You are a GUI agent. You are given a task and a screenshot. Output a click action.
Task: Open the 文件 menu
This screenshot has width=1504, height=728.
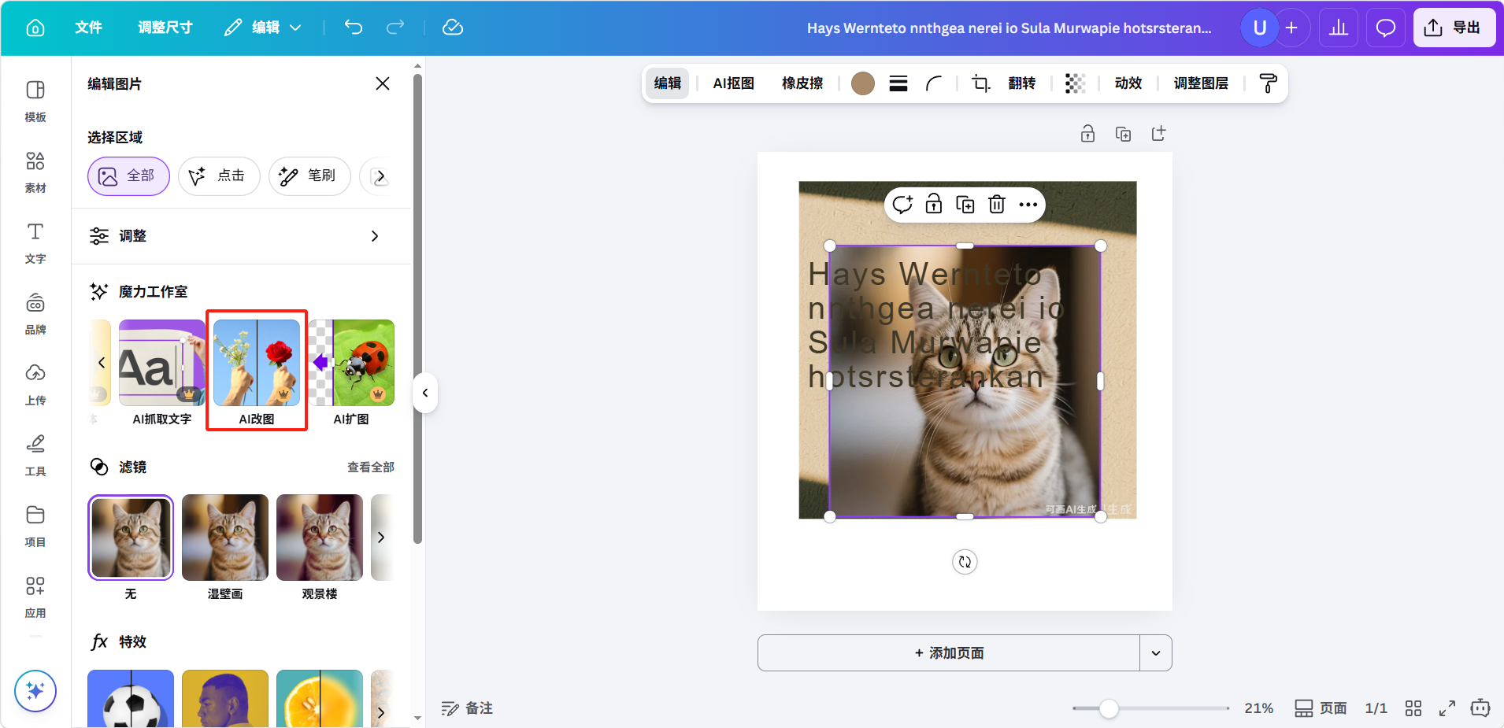[x=88, y=28]
